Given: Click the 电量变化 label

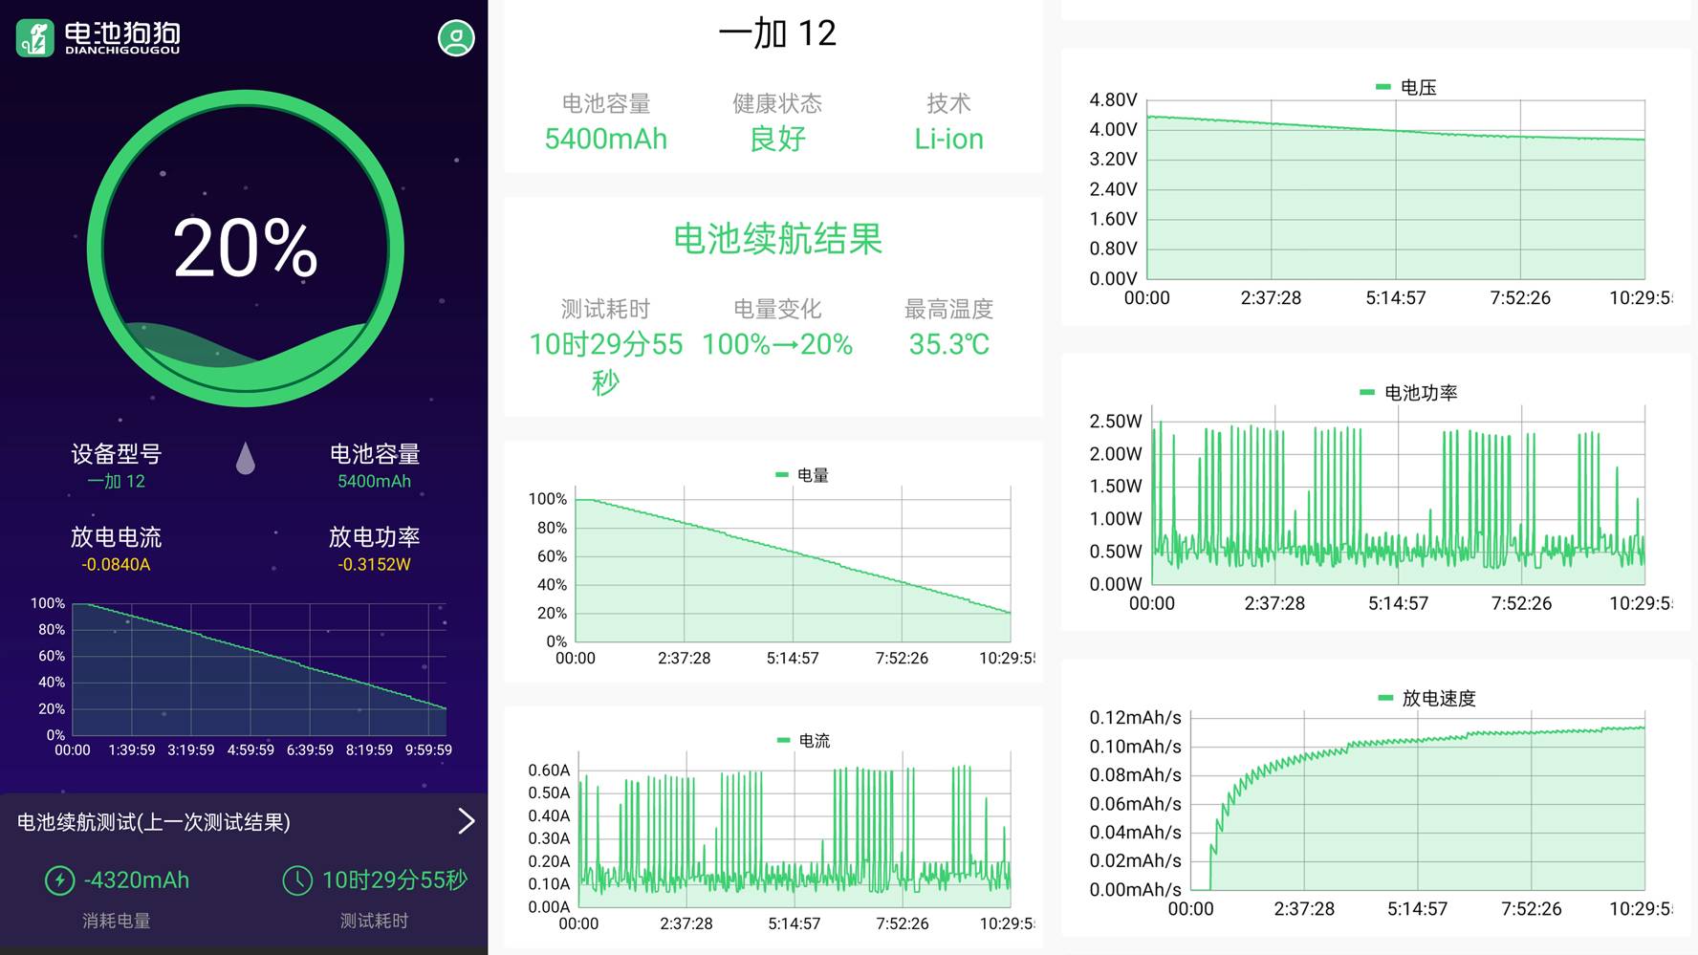Looking at the screenshot, I should [777, 309].
